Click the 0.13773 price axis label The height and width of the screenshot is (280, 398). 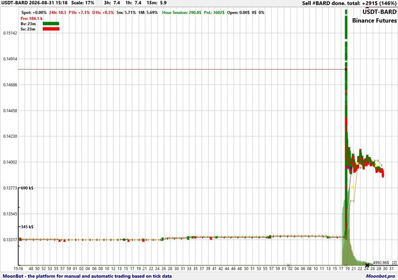pyautogui.click(x=10, y=188)
